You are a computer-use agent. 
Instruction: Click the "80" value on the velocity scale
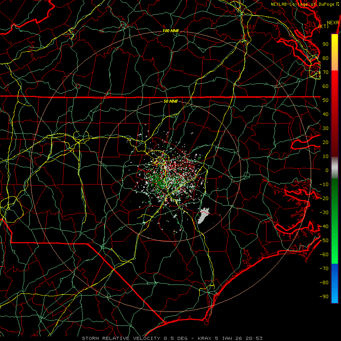tap(325, 58)
